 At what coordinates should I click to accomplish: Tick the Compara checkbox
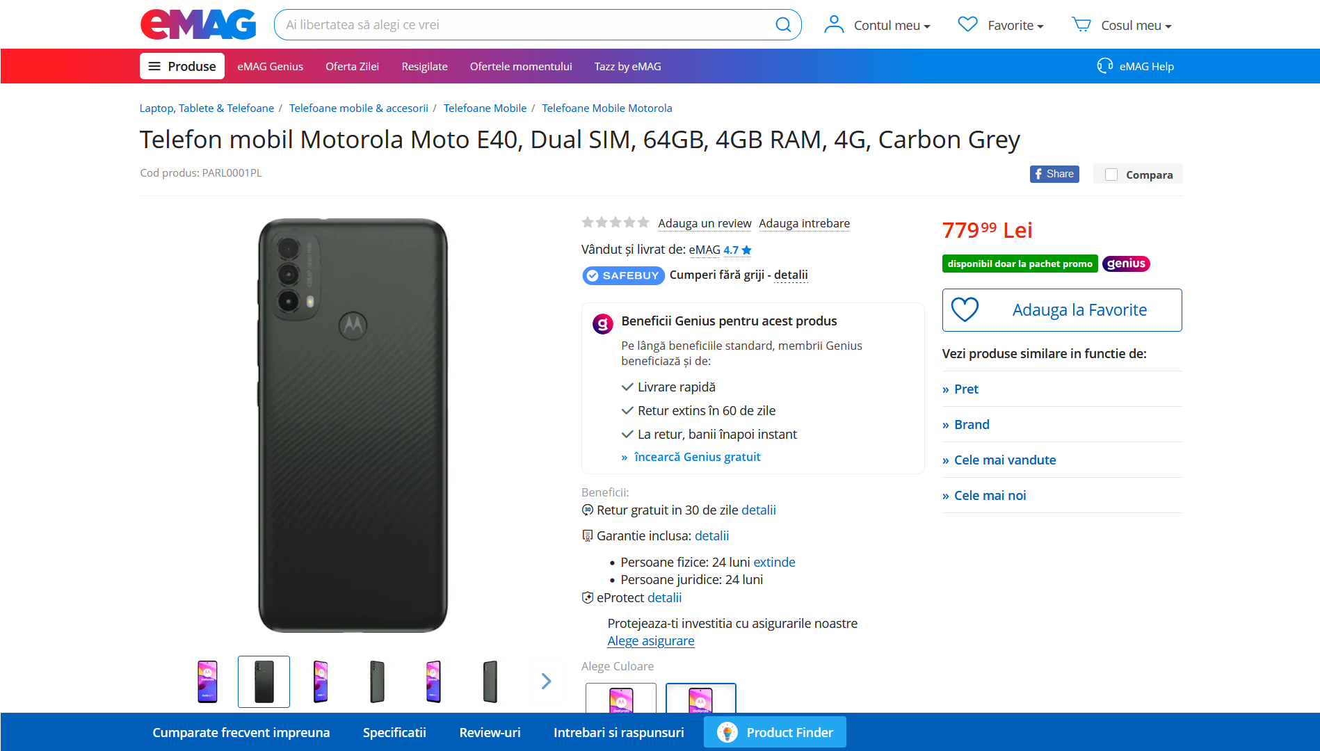[x=1111, y=175]
